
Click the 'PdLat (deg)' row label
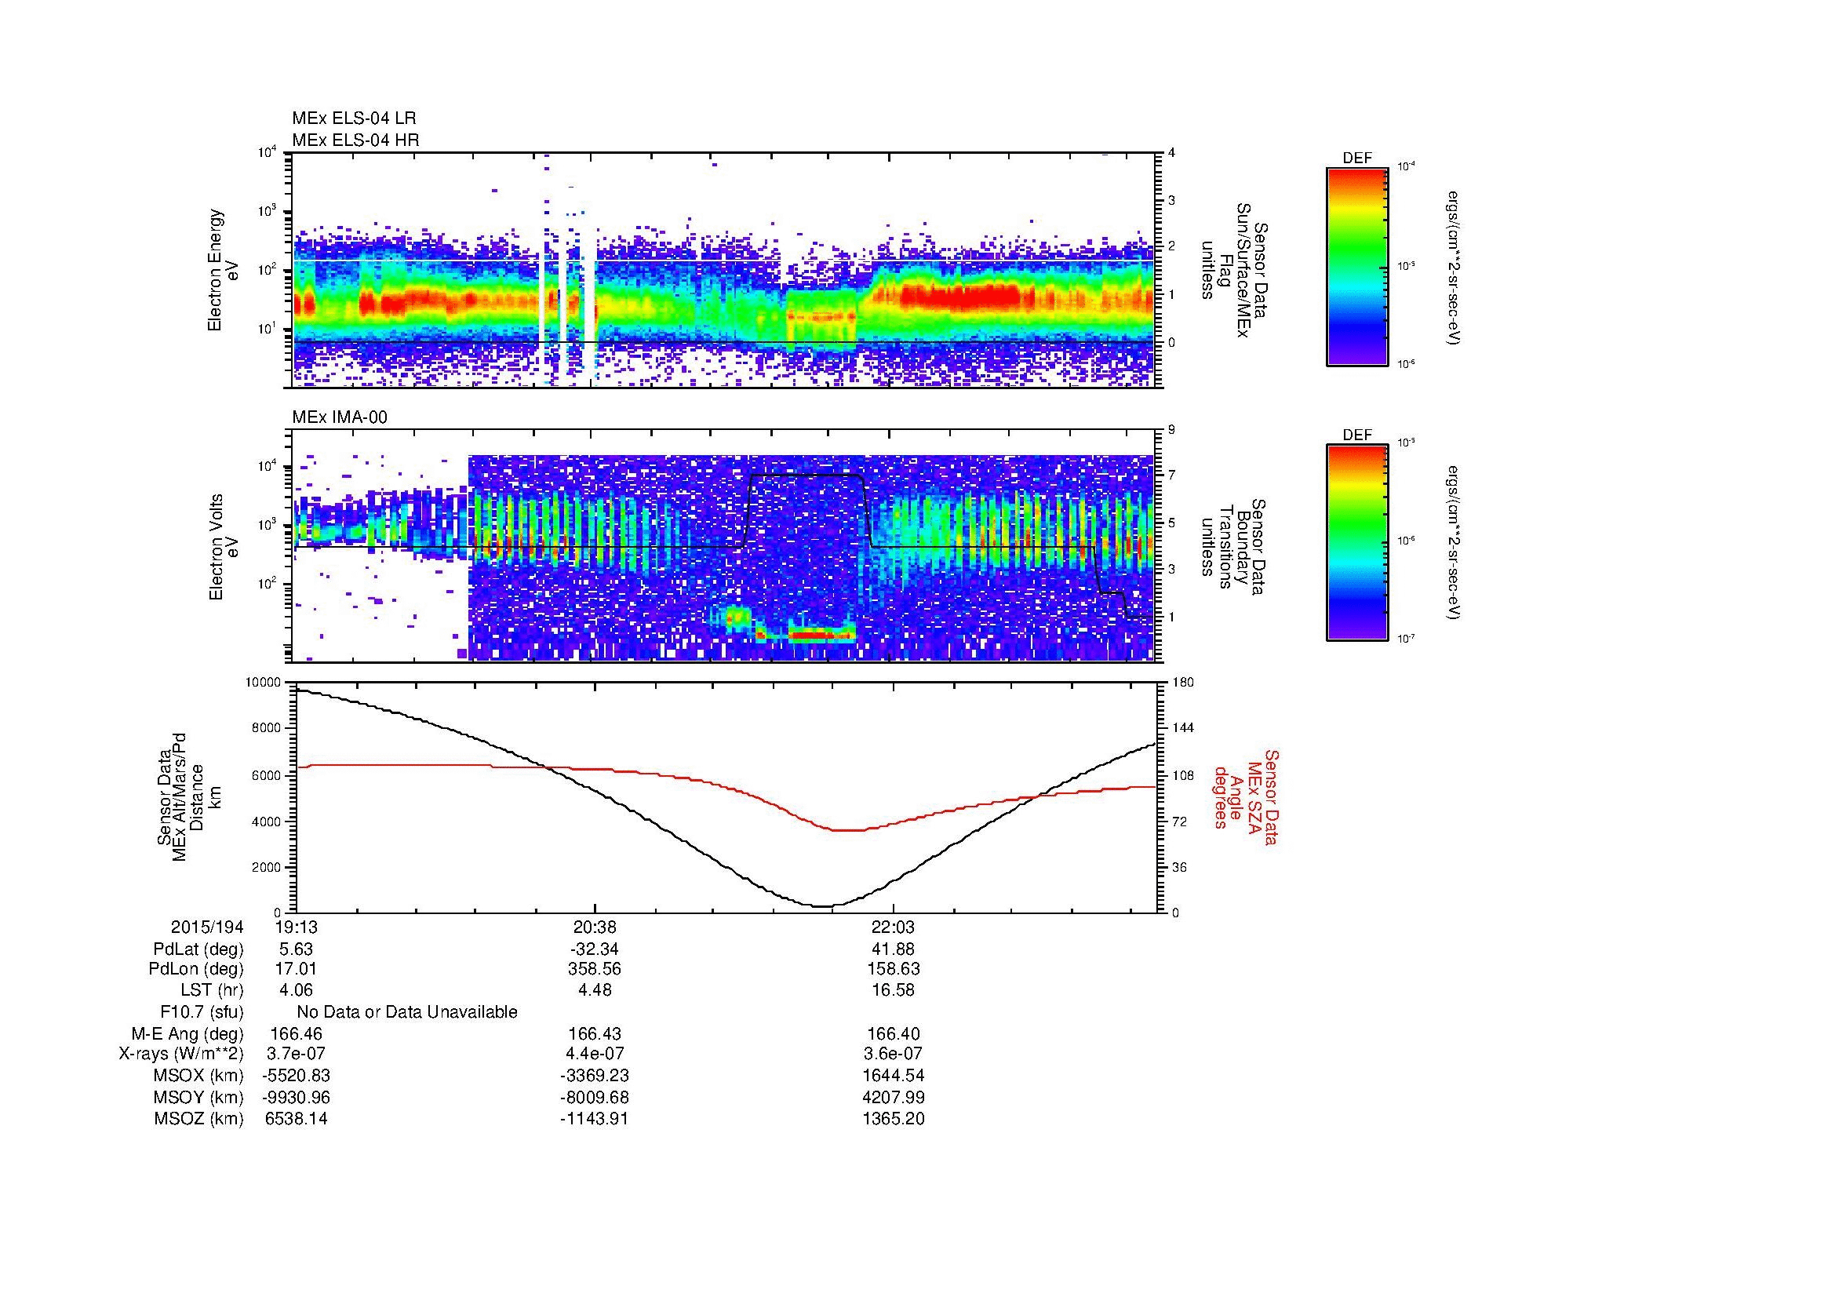[198, 949]
